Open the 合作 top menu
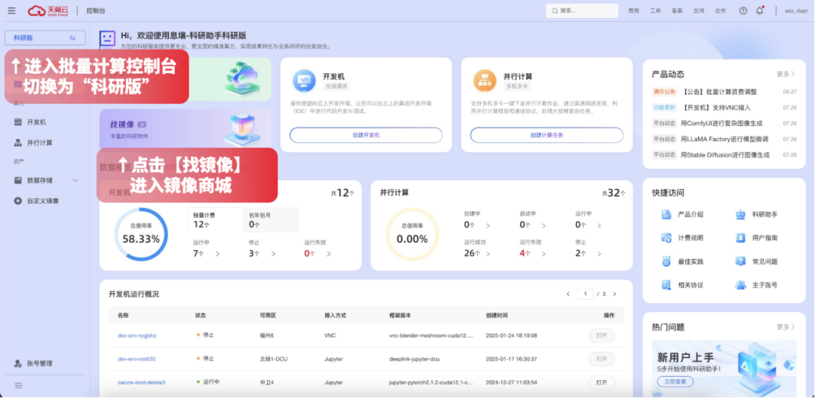815x398 pixels. (x=721, y=11)
